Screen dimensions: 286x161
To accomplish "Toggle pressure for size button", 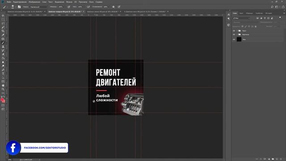I will tap(119, 7).
